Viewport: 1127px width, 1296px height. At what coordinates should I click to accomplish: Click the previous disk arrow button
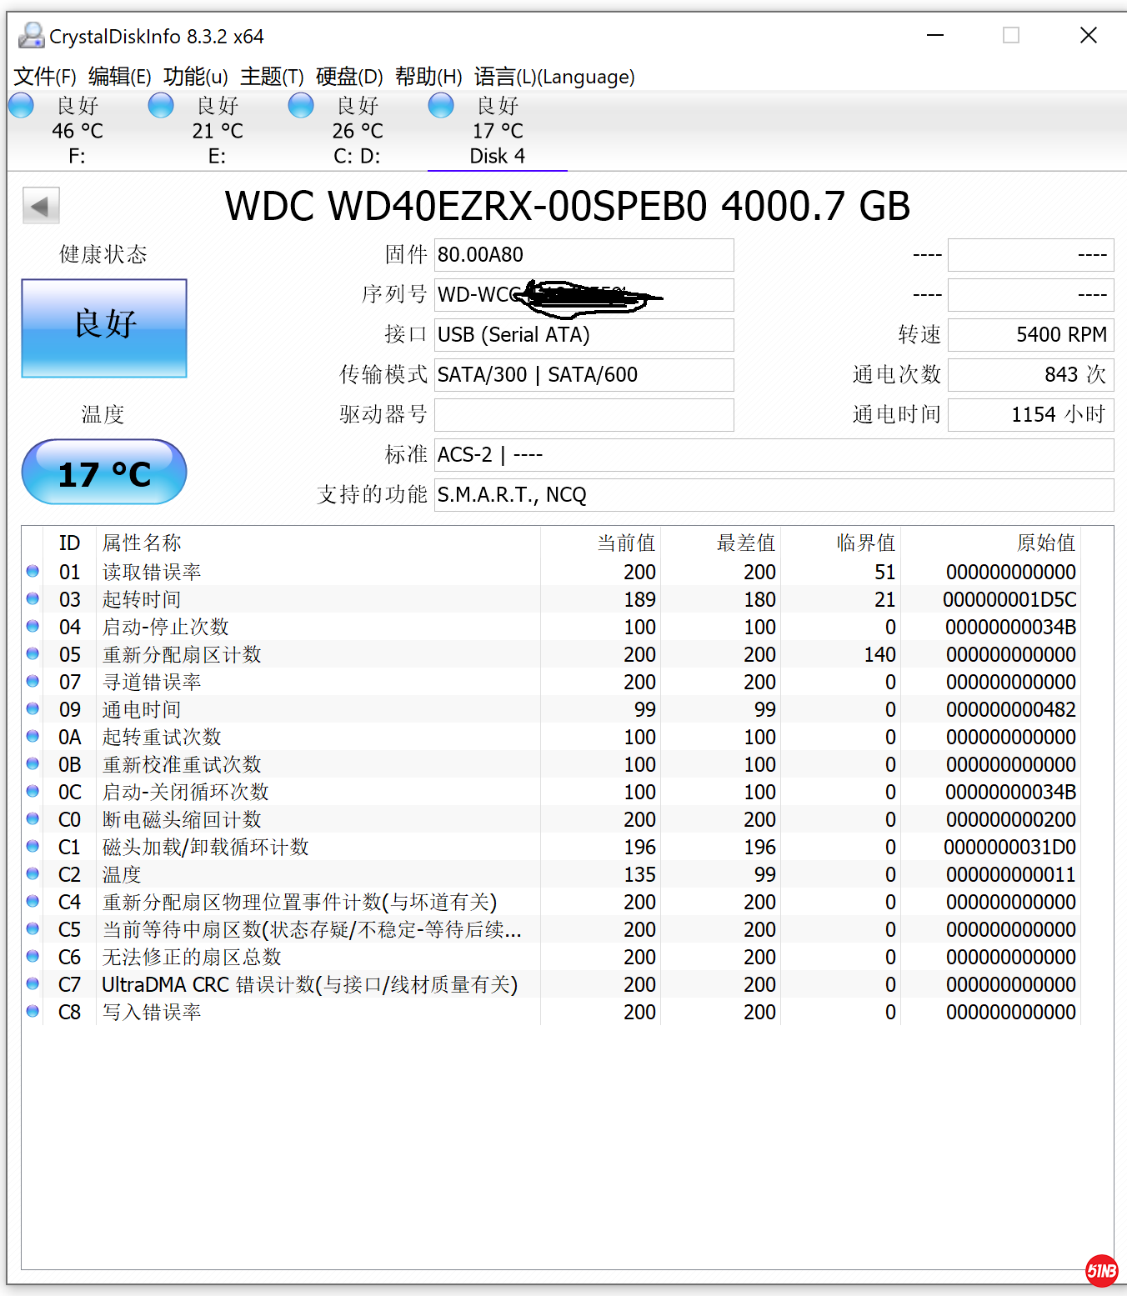(41, 206)
